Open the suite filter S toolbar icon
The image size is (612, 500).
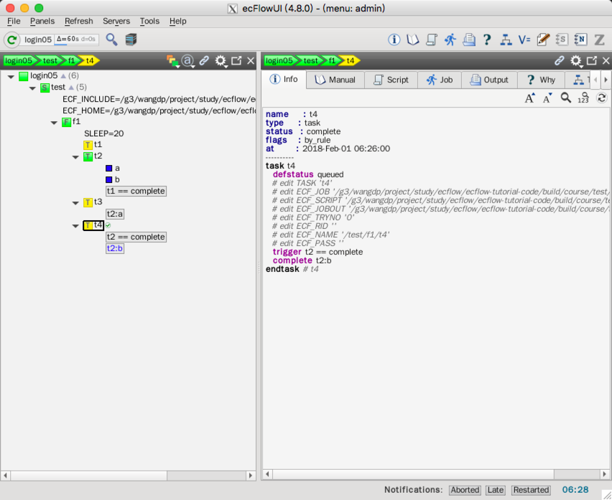(561, 39)
